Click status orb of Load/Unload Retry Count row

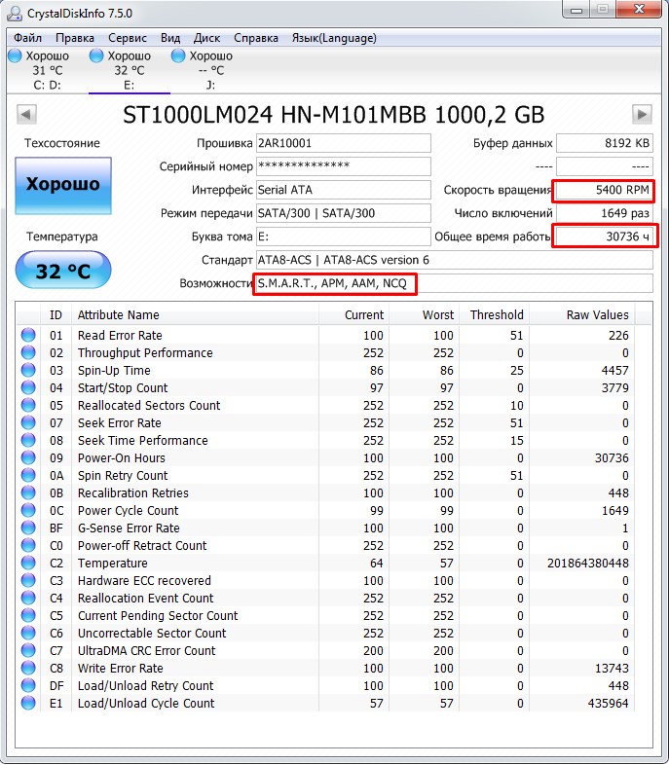tap(28, 686)
